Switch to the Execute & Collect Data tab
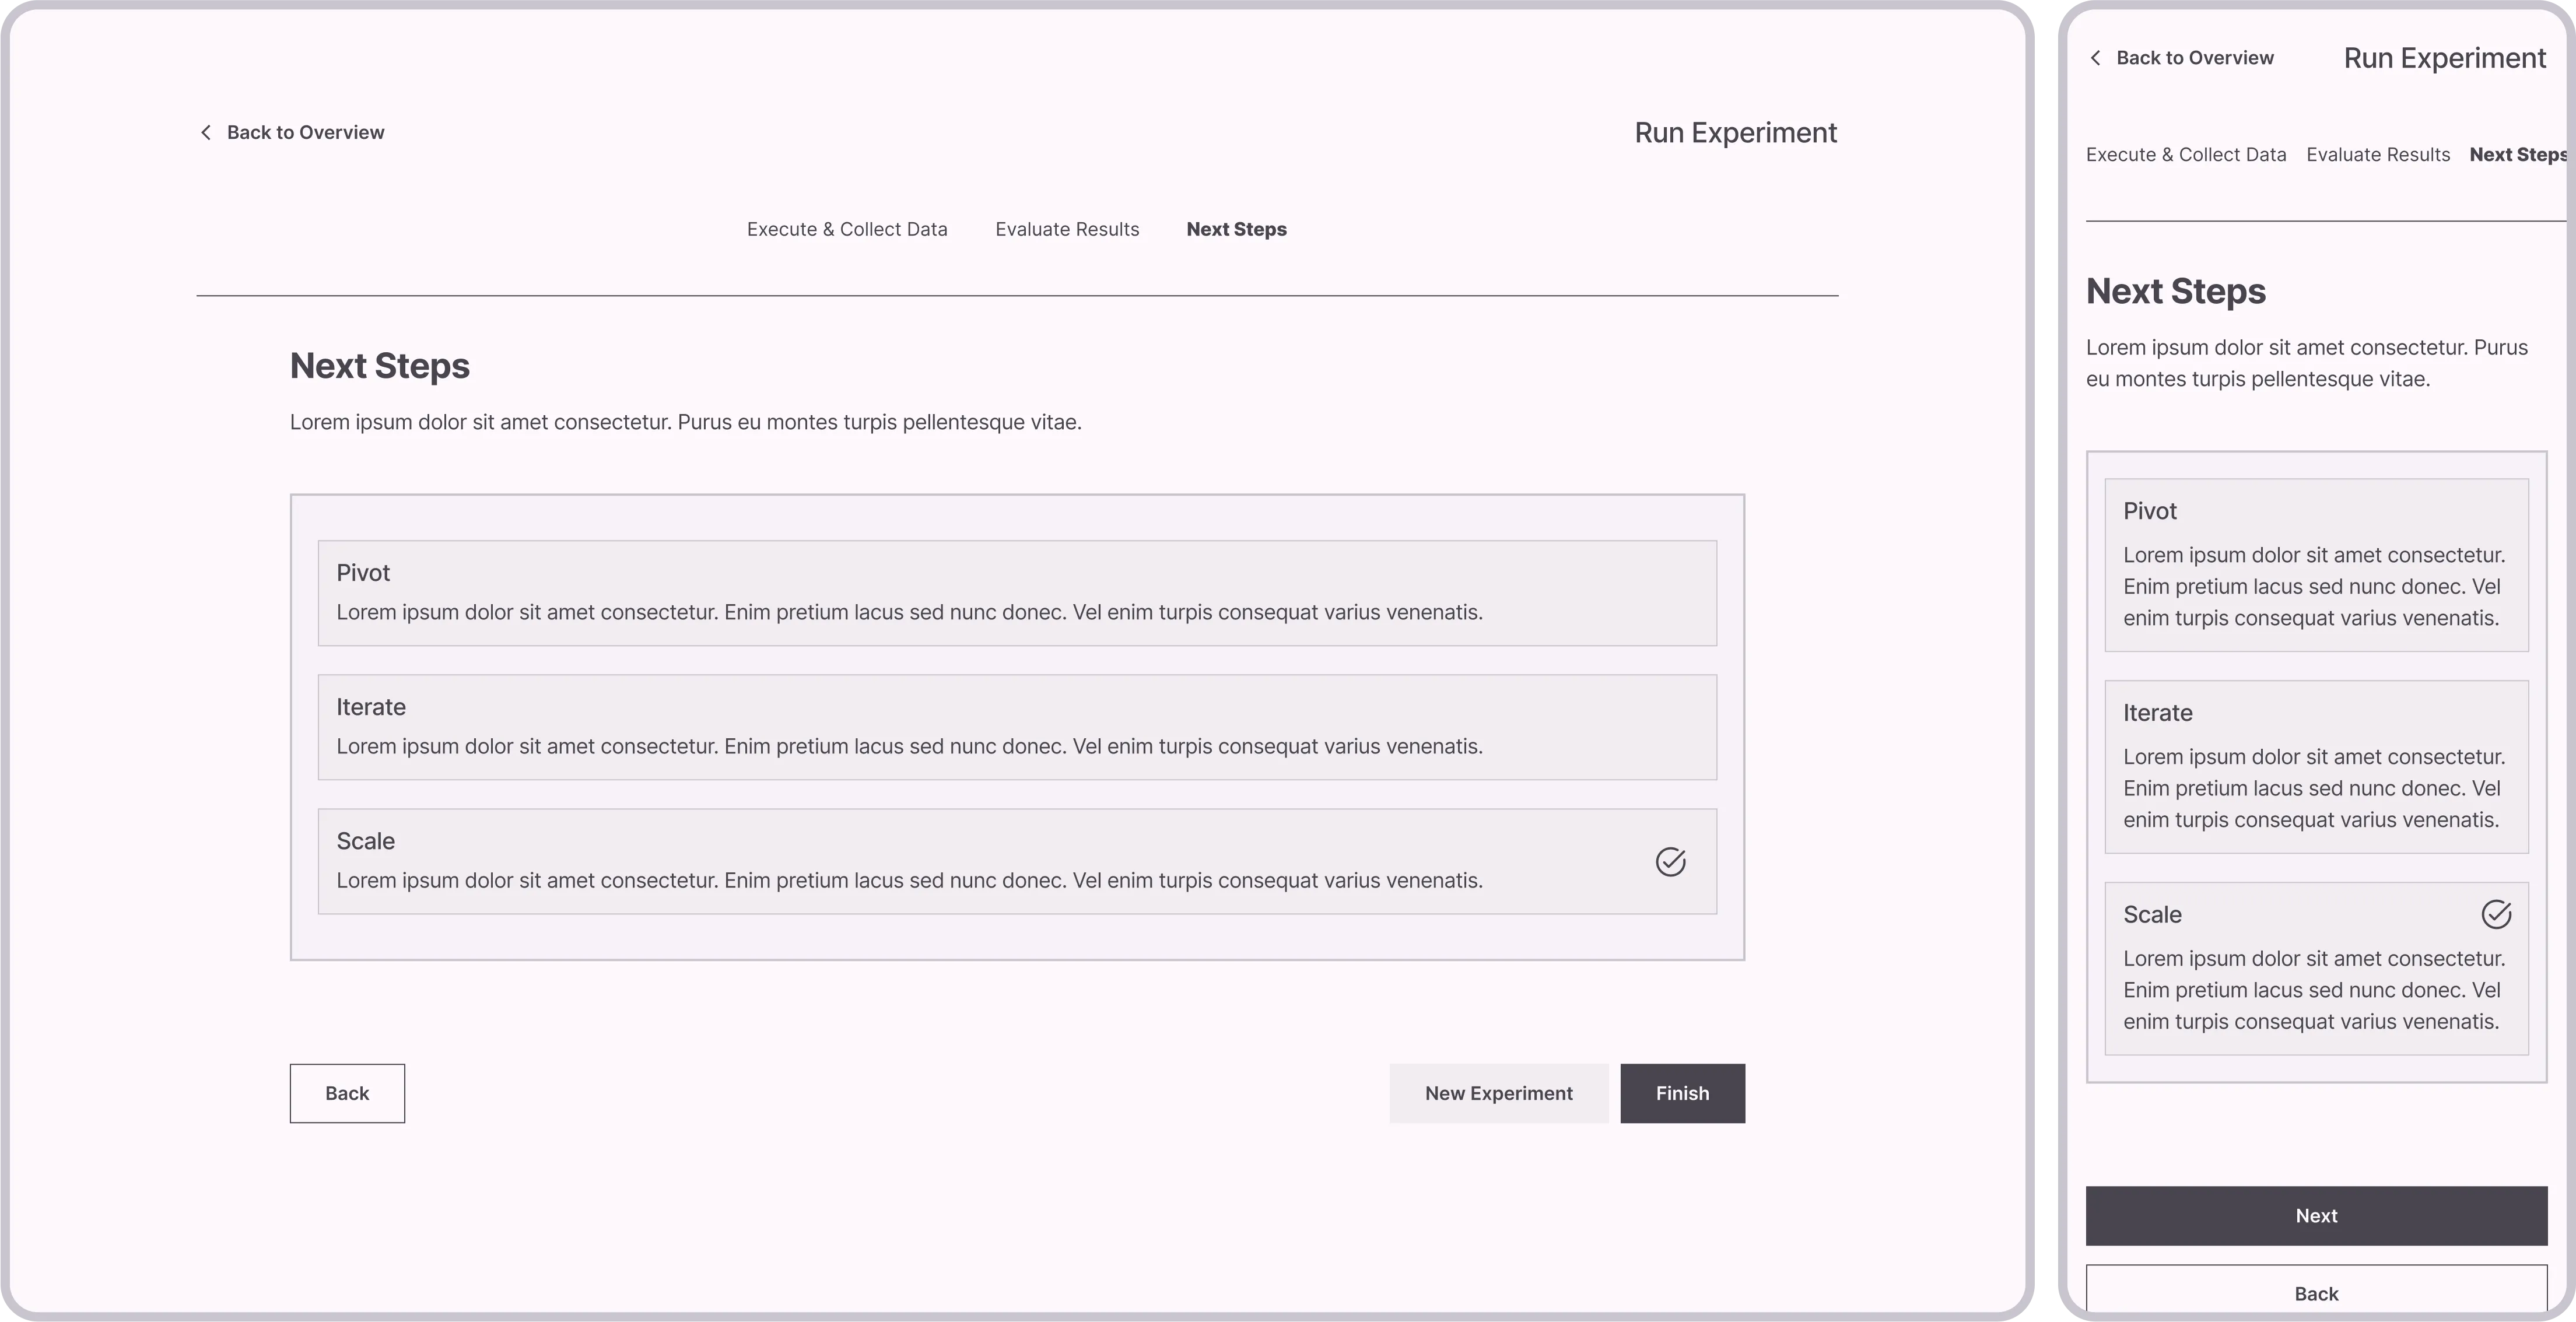 point(847,229)
